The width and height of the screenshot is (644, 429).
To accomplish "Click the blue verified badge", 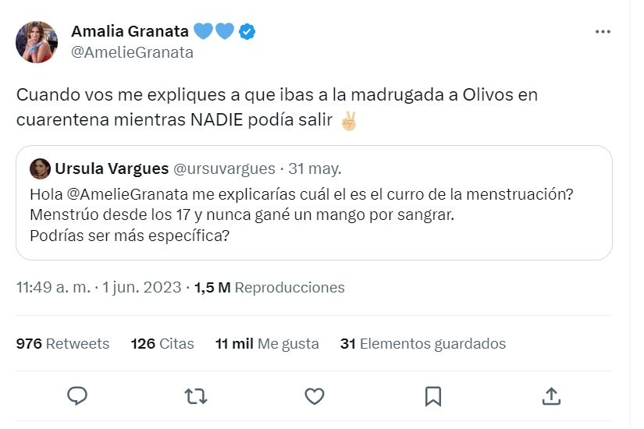I will pyautogui.click(x=247, y=32).
